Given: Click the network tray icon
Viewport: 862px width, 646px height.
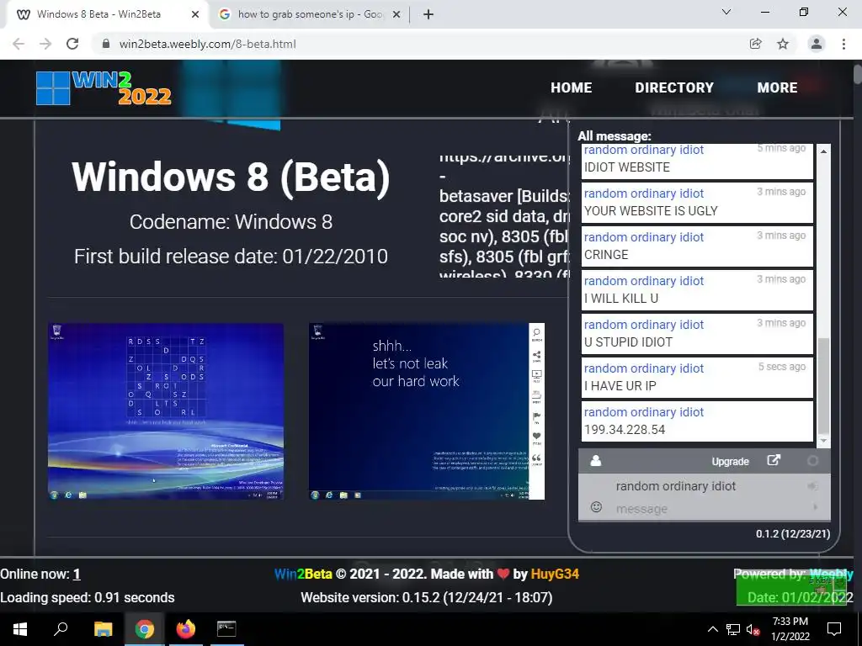Looking at the screenshot, I should pos(733,629).
